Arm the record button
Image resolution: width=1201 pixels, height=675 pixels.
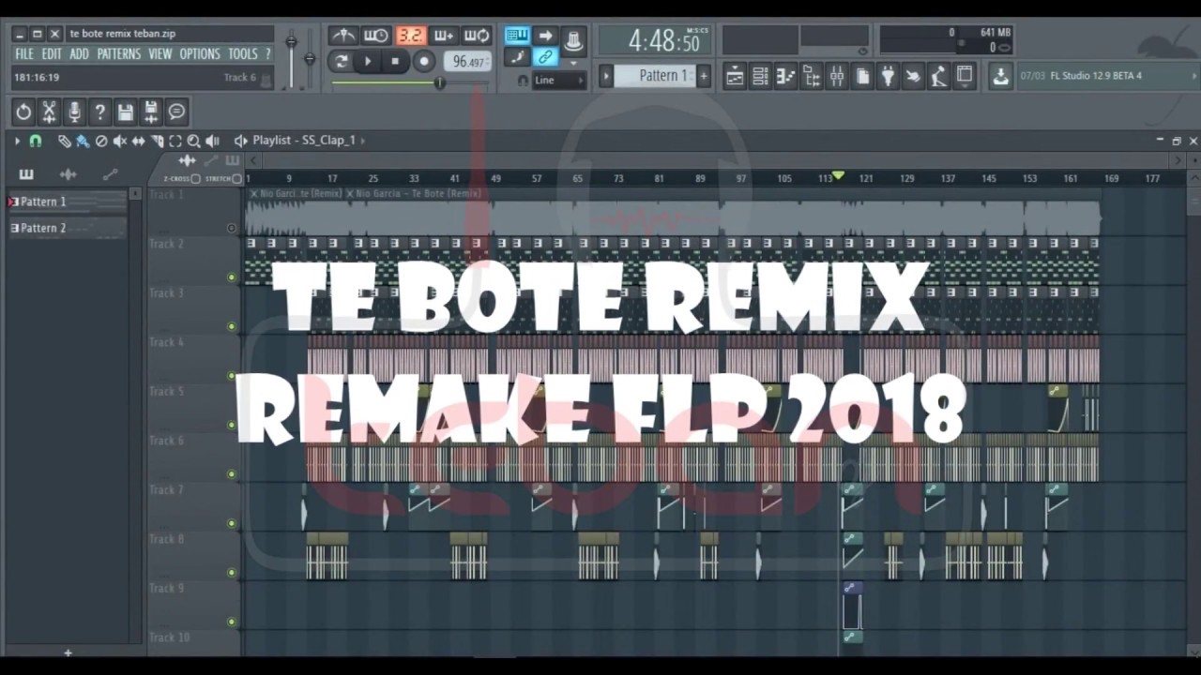tap(424, 62)
